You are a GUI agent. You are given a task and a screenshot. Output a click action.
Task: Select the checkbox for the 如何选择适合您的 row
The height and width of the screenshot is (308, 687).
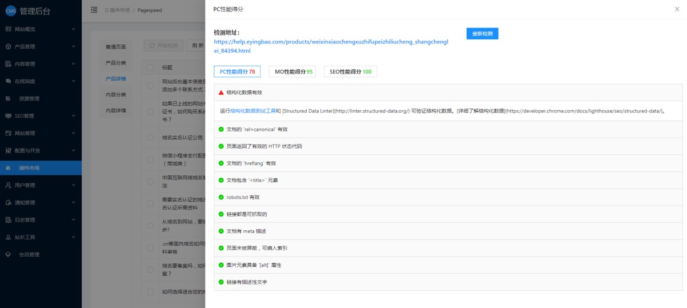pyautogui.click(x=150, y=291)
